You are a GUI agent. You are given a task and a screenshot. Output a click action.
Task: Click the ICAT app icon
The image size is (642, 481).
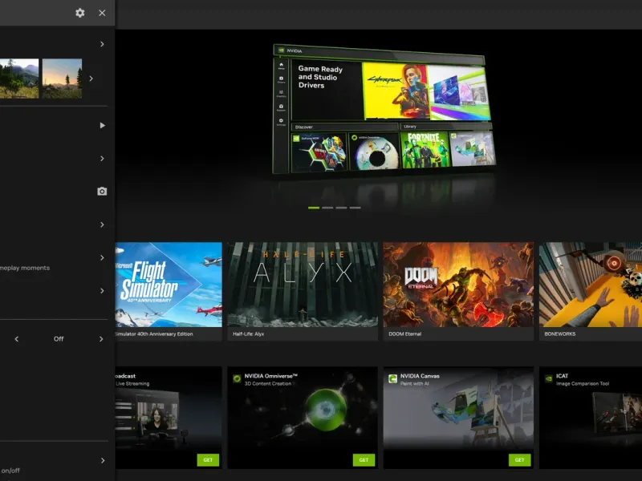pyautogui.click(x=549, y=378)
